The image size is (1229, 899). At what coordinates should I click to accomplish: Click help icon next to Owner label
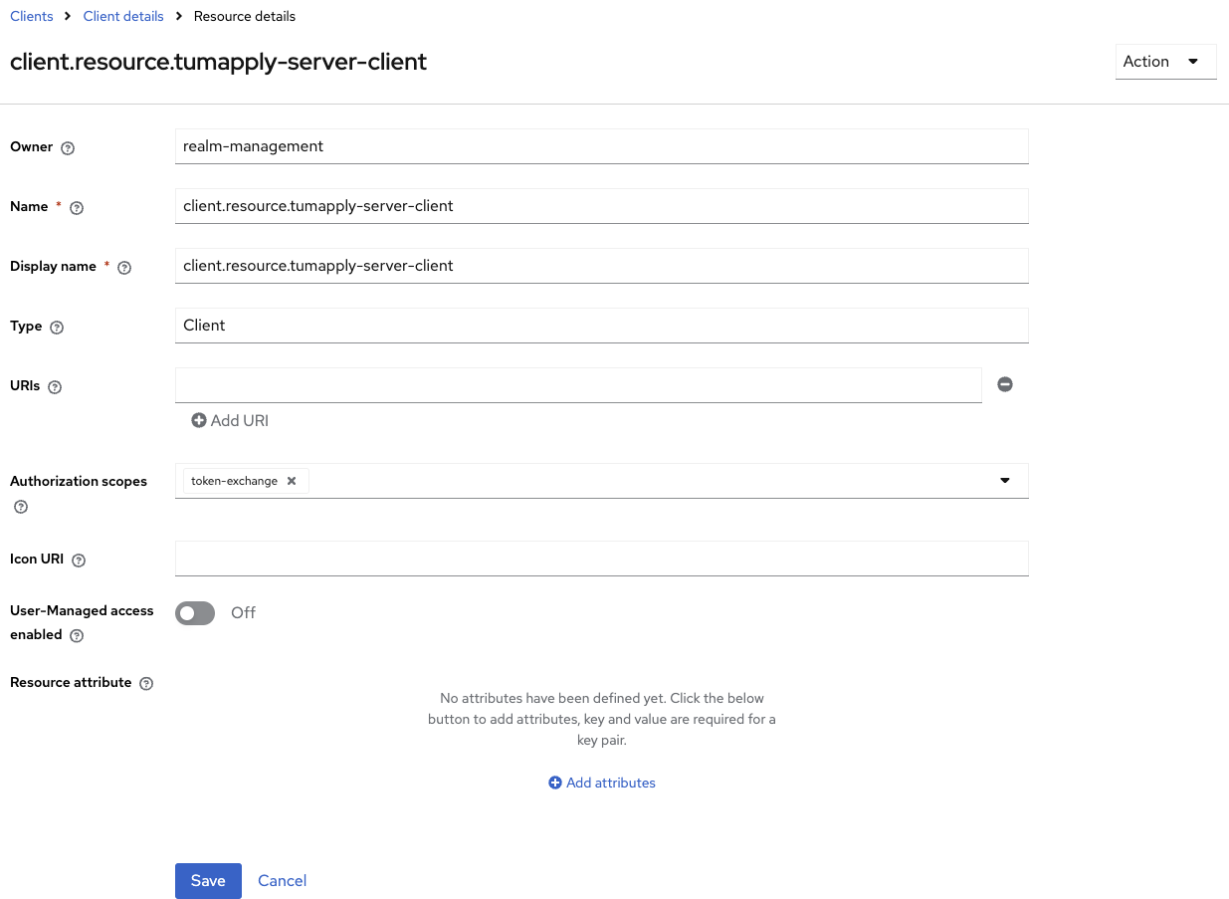coord(68,148)
